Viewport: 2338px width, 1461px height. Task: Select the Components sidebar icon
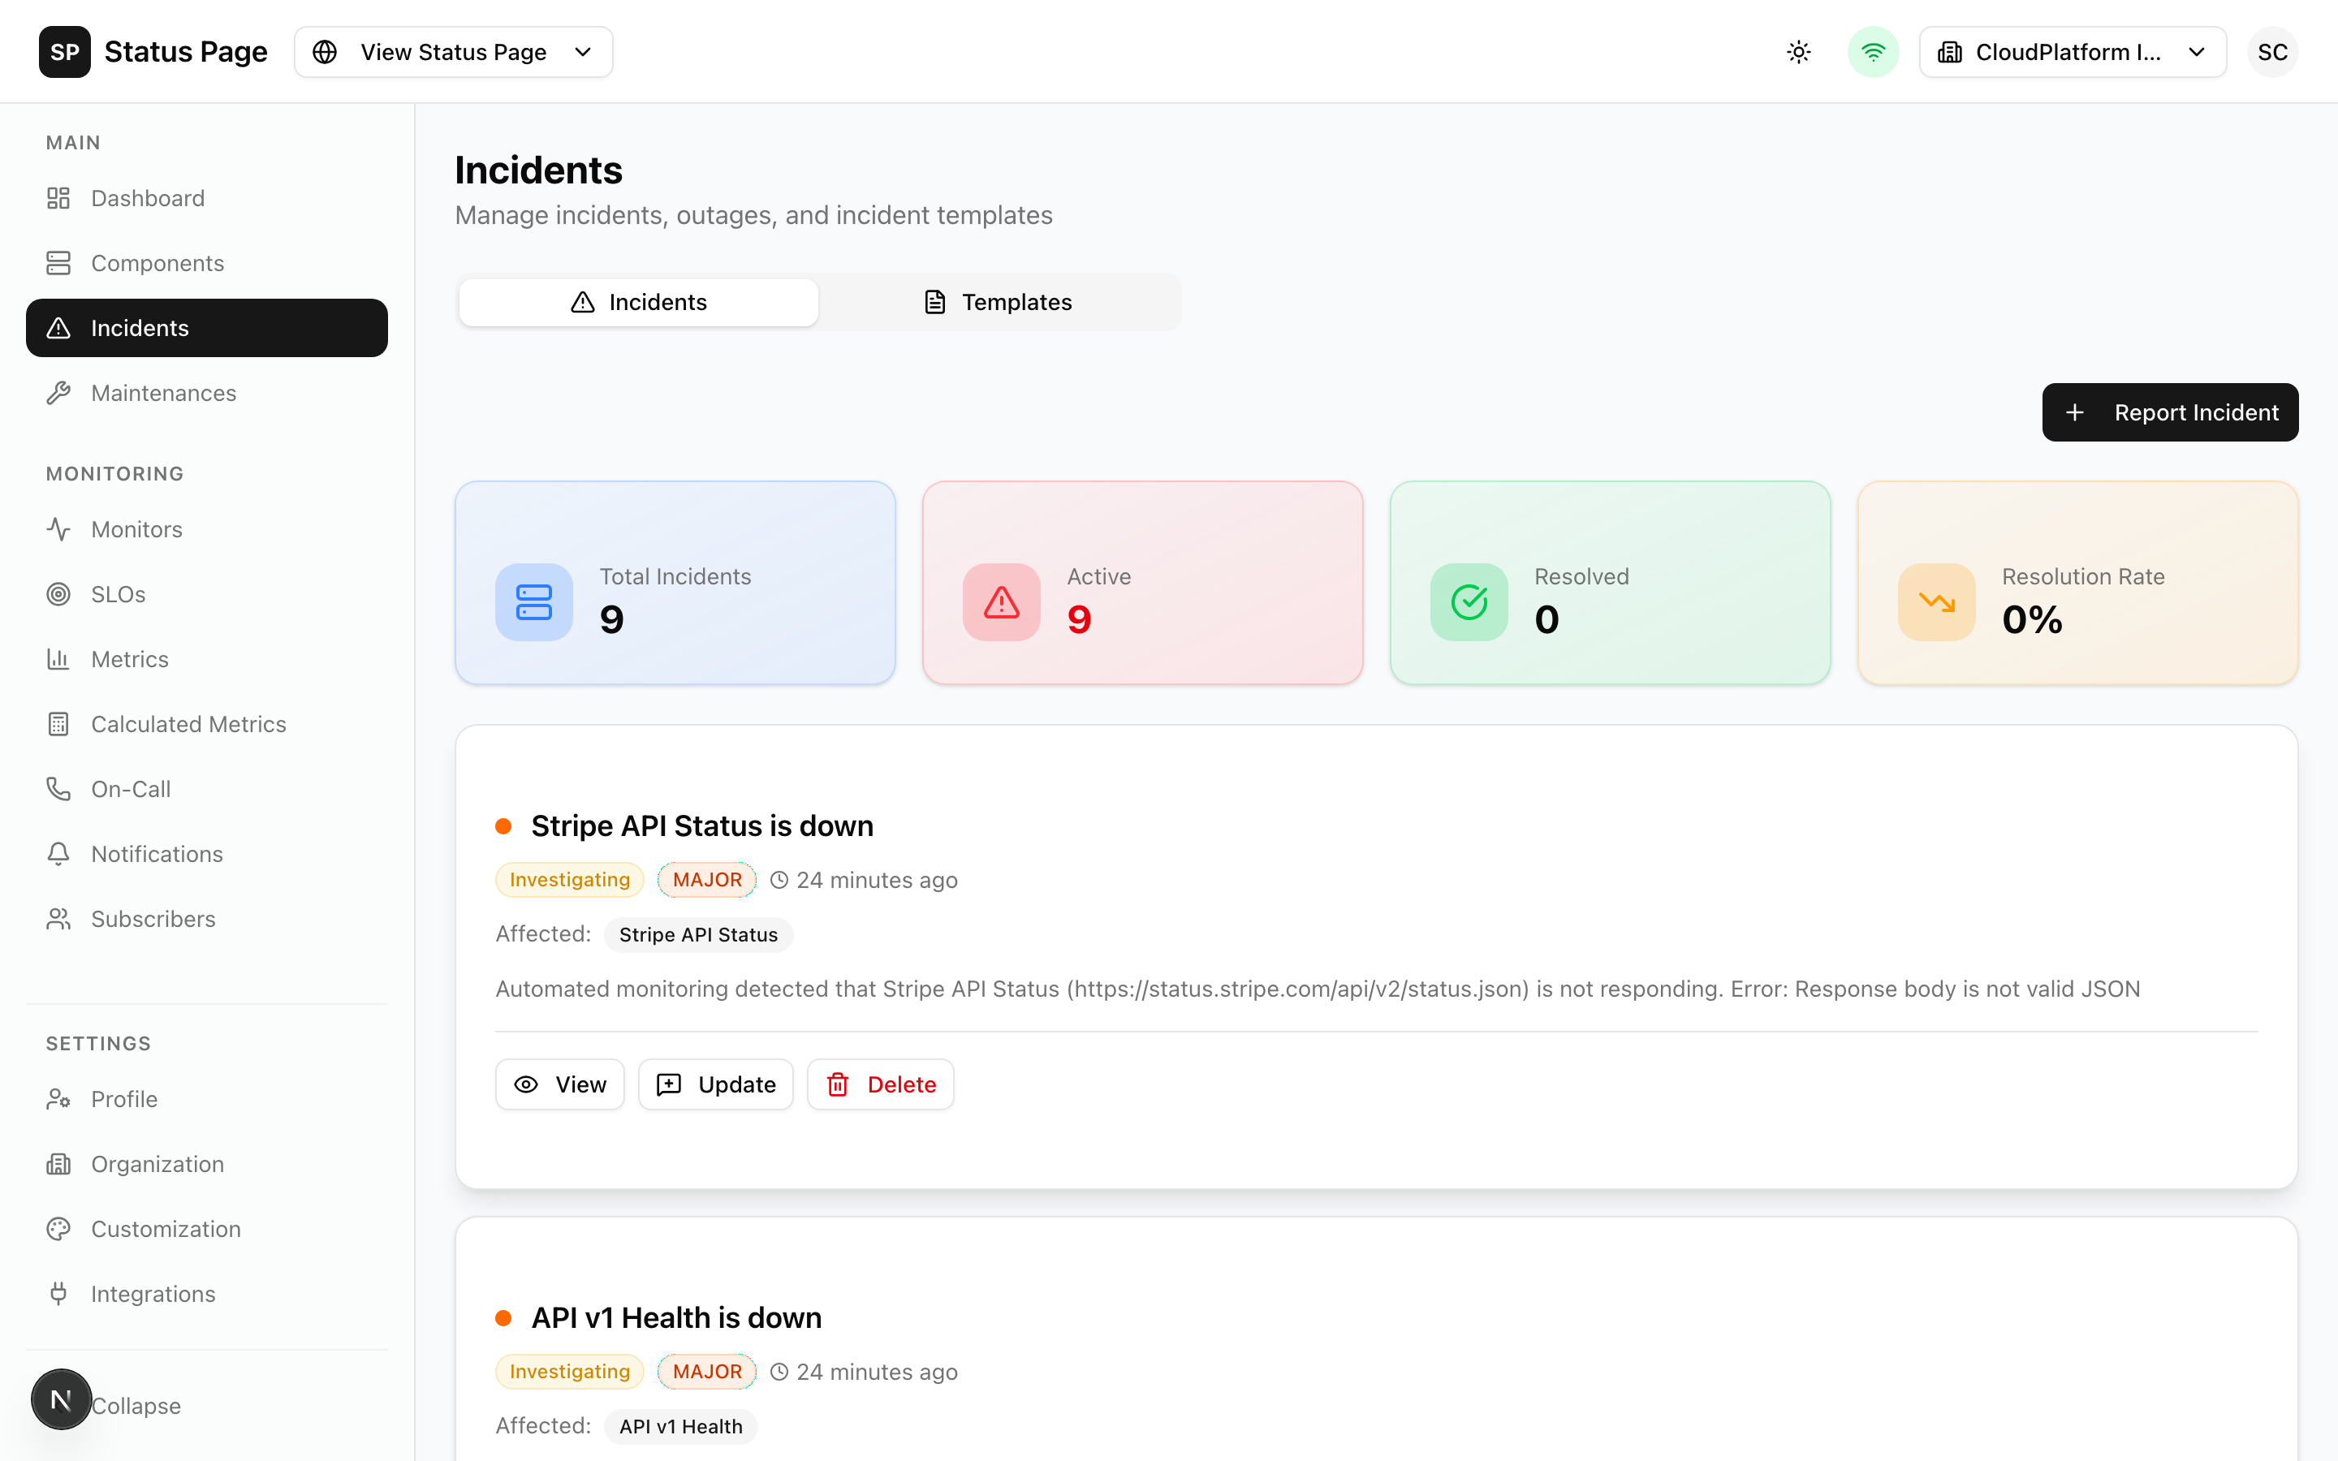(x=59, y=262)
